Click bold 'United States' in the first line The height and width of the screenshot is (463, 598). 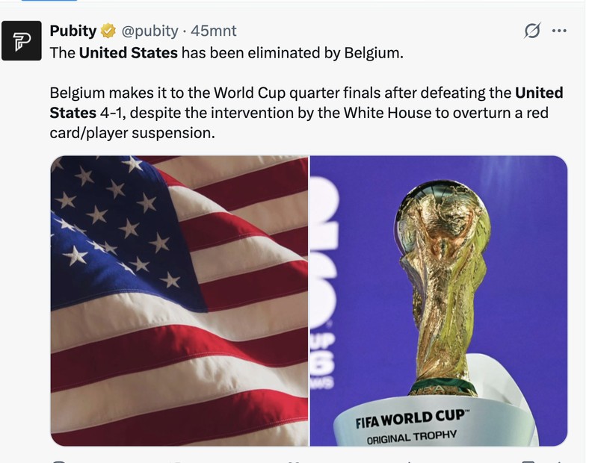(128, 52)
